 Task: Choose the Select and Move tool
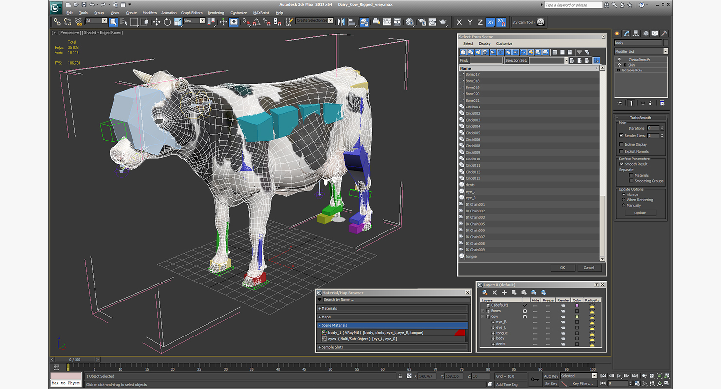coord(156,22)
